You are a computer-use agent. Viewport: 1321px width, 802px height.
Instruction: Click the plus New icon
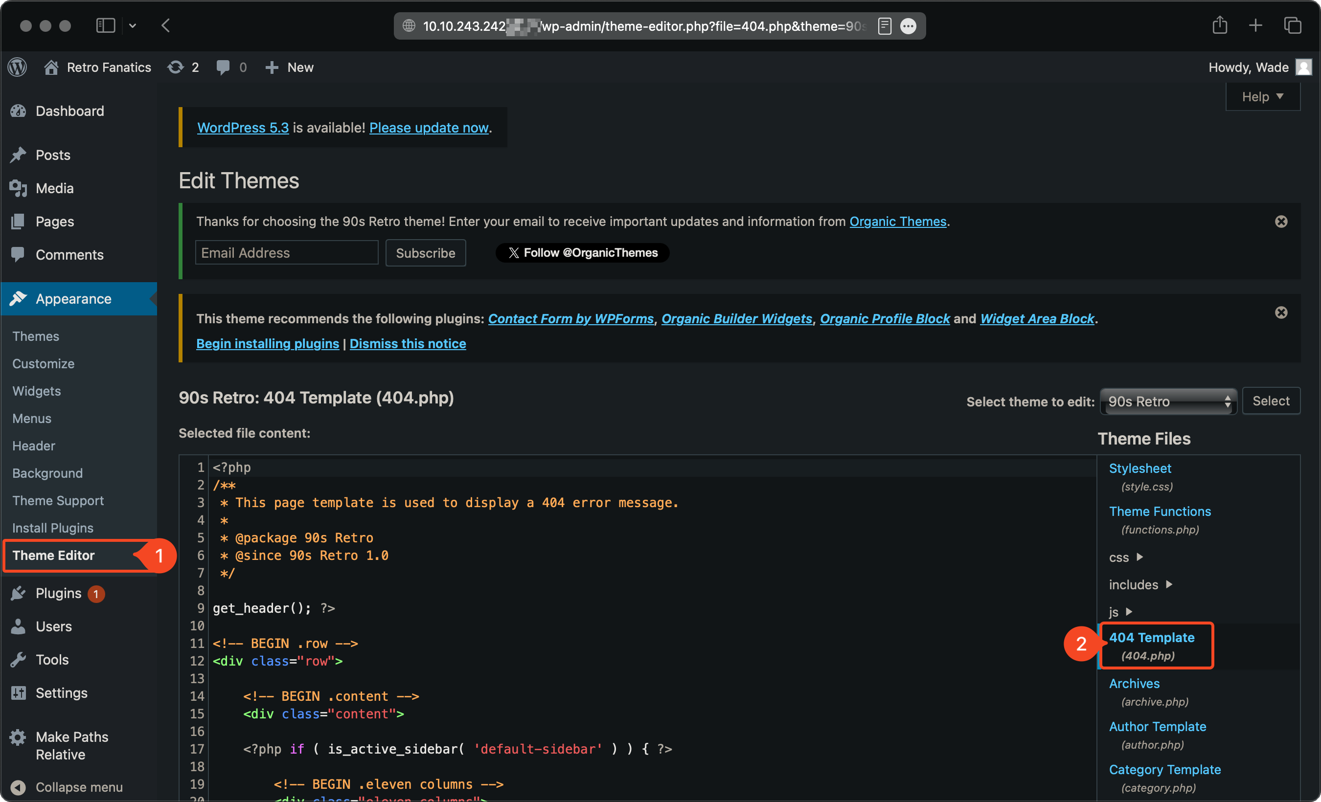272,67
